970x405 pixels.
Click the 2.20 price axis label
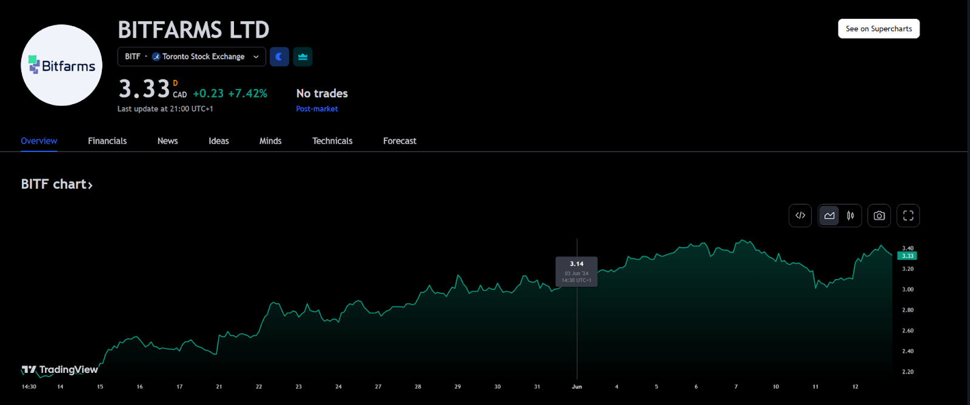(x=908, y=372)
